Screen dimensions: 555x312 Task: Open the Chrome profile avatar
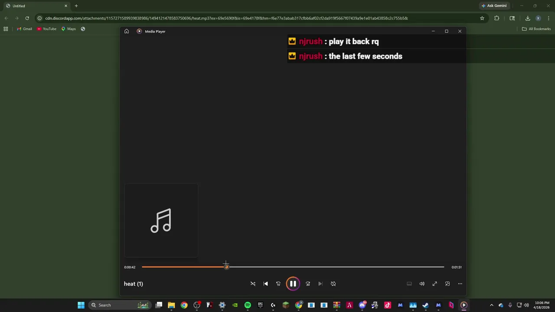(x=538, y=18)
